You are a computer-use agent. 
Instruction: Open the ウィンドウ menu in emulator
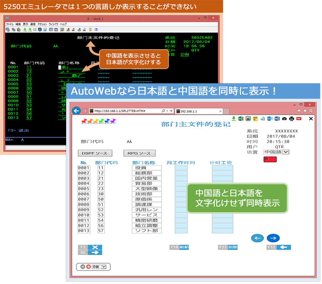[x=53, y=24]
